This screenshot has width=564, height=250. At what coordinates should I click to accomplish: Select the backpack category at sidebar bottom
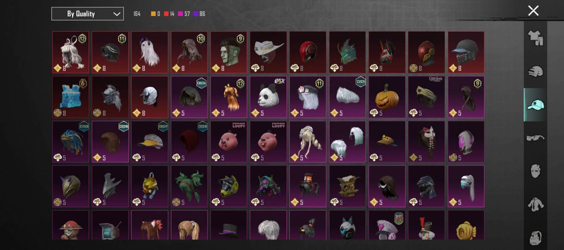535,237
